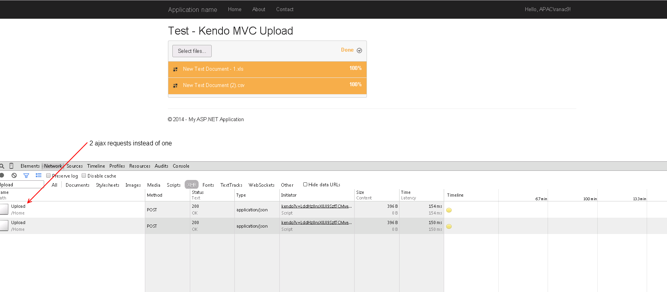Enable the Preserve log checkbox
667x292 pixels.
49,176
